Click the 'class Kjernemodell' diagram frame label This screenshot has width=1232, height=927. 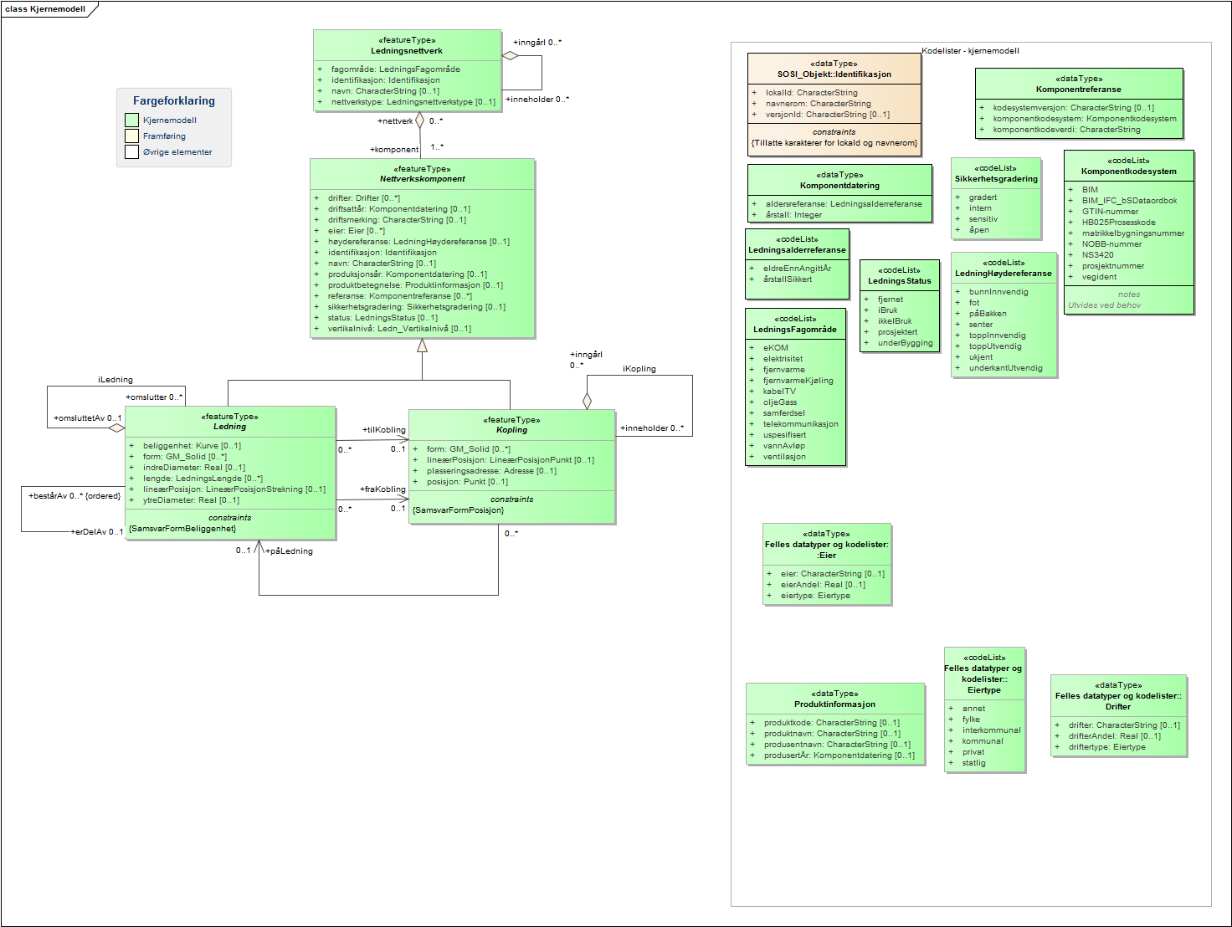[x=45, y=9]
